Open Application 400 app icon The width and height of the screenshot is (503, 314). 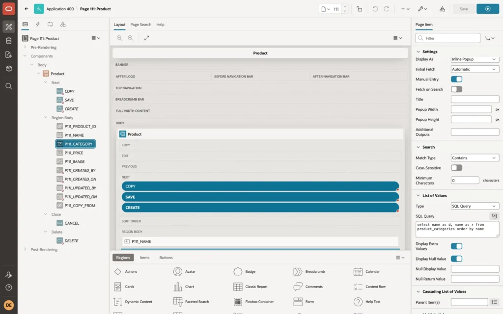(x=39, y=9)
